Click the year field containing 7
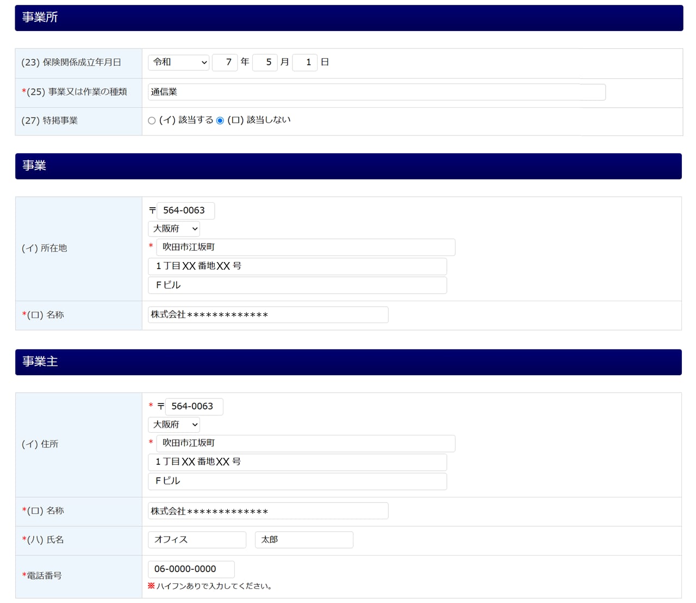 (225, 63)
